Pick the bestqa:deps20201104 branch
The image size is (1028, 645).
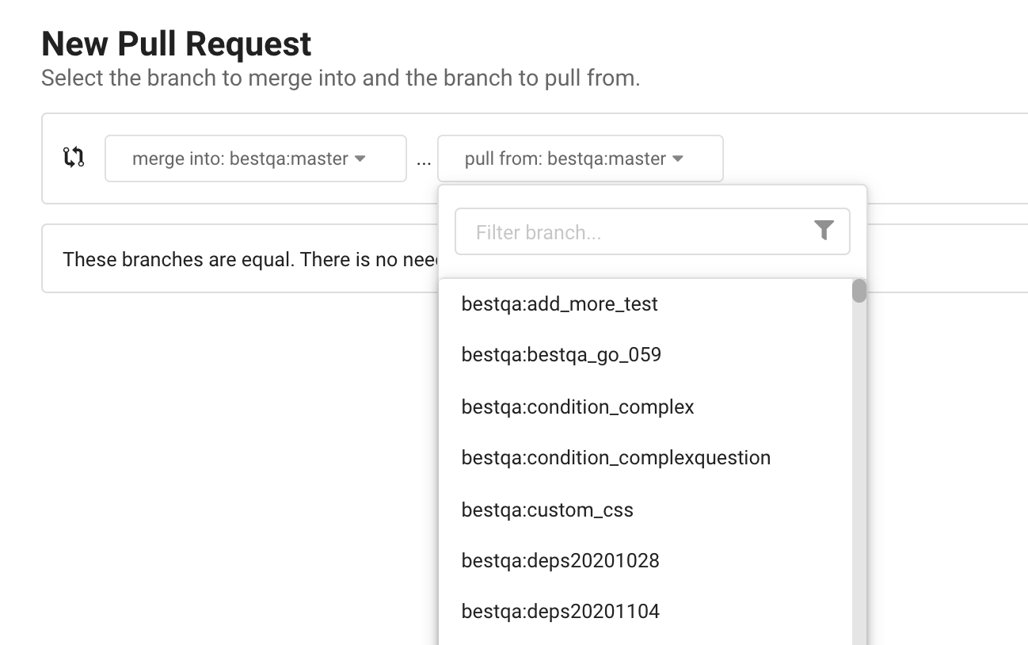[560, 612]
